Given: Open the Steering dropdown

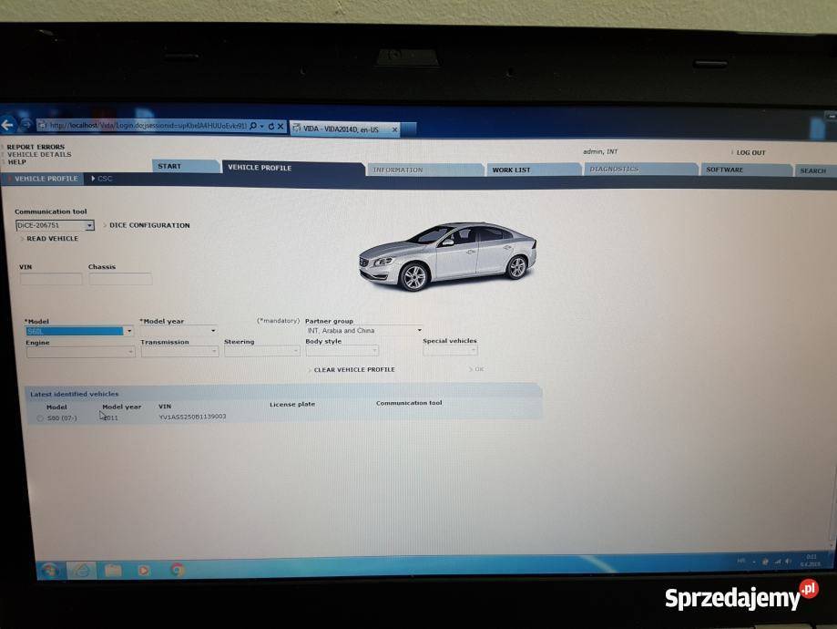Looking at the screenshot, I should (x=261, y=351).
